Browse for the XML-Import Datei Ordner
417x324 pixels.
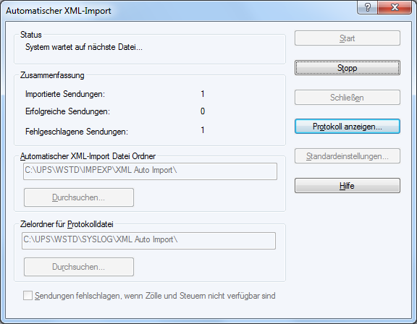pyautogui.click(x=79, y=197)
